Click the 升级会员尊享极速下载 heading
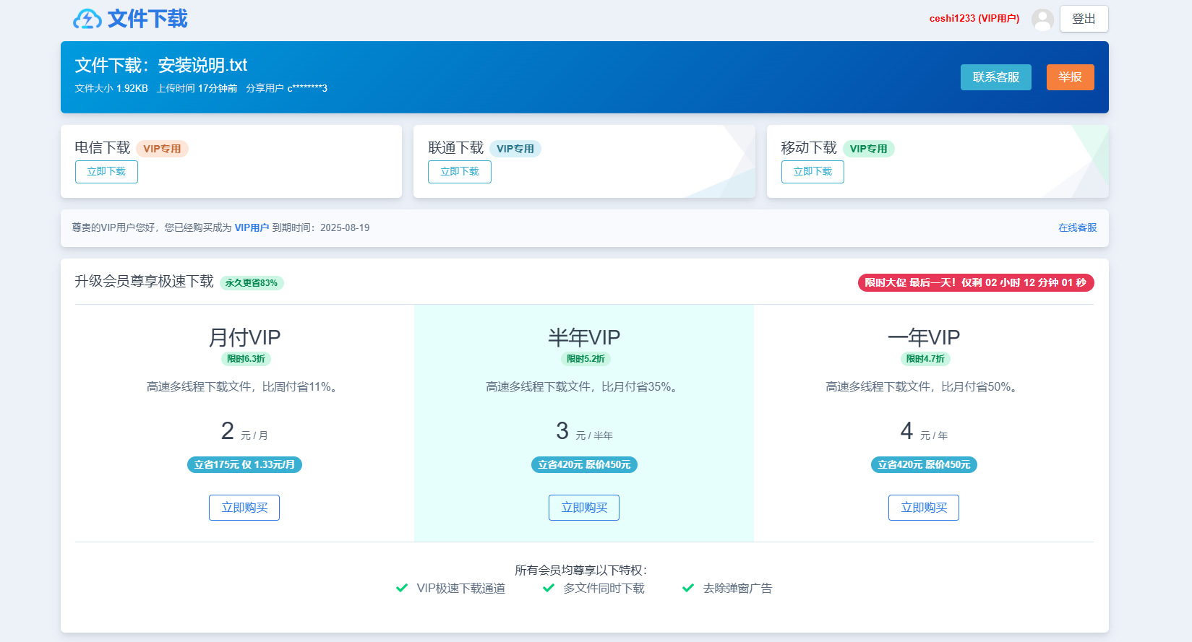This screenshot has width=1192, height=642. pos(144,281)
